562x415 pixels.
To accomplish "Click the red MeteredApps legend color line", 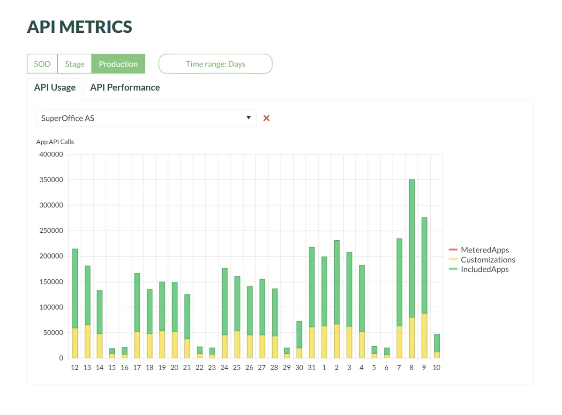I will coord(453,250).
